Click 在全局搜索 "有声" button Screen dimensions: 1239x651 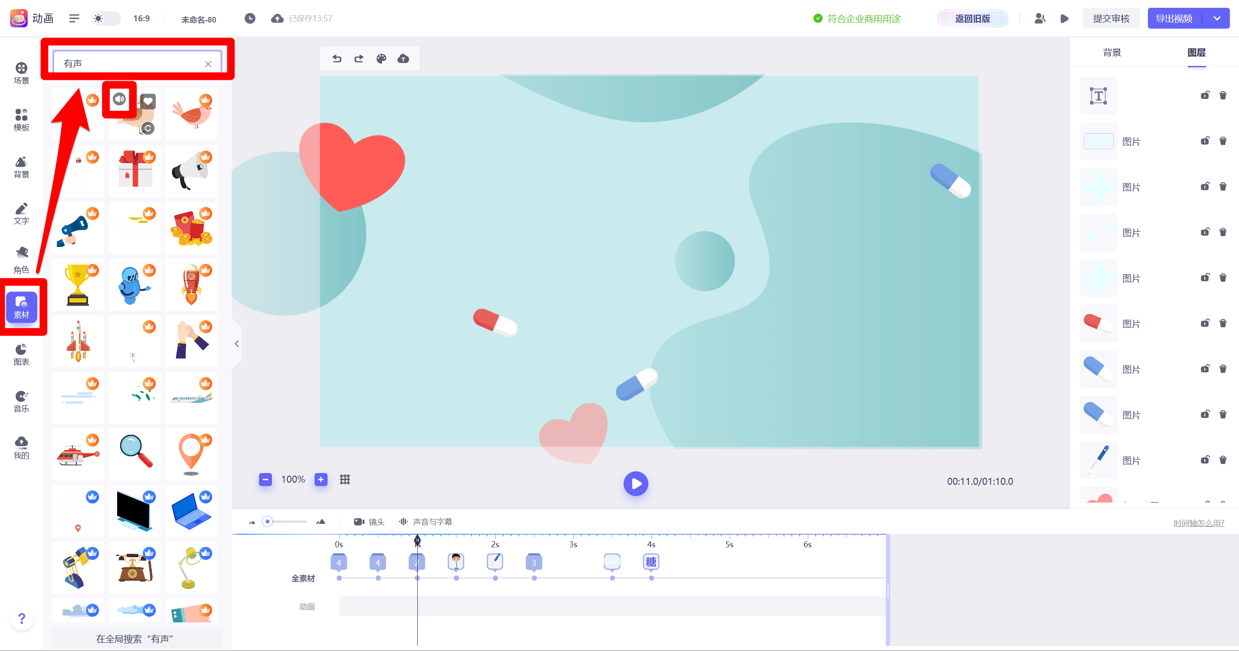pos(137,638)
